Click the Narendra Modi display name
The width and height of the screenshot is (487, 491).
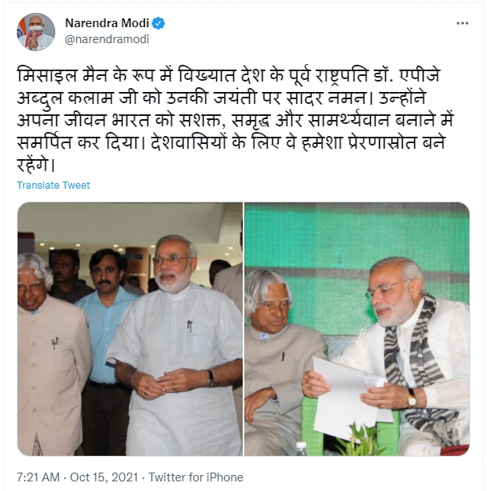click(107, 23)
